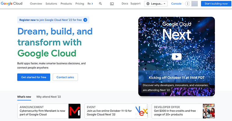This screenshot has width=232, height=121.
Task: Click the 'Discover why developers' video caption
Action: coord(175,87)
